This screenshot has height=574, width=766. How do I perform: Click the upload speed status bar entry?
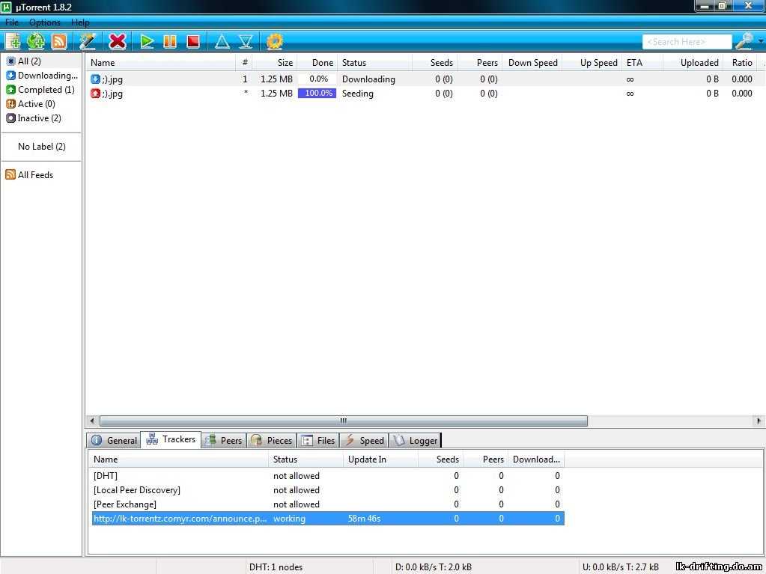click(621, 567)
